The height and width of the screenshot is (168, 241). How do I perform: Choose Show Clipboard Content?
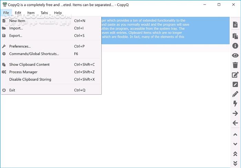click(51, 64)
